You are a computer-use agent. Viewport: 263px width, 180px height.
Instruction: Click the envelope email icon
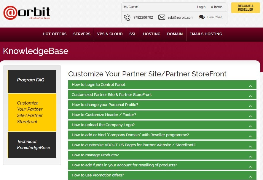162,17
